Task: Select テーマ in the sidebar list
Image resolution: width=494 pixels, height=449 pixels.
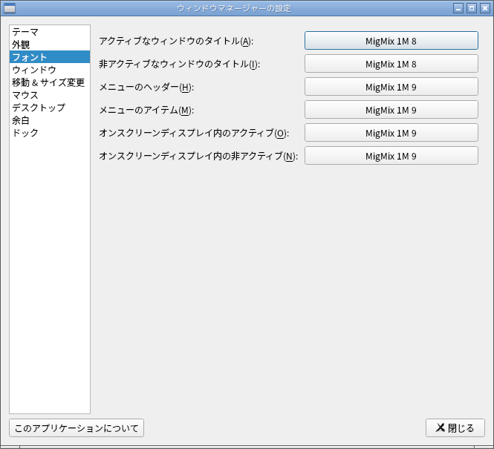Action: click(50, 32)
